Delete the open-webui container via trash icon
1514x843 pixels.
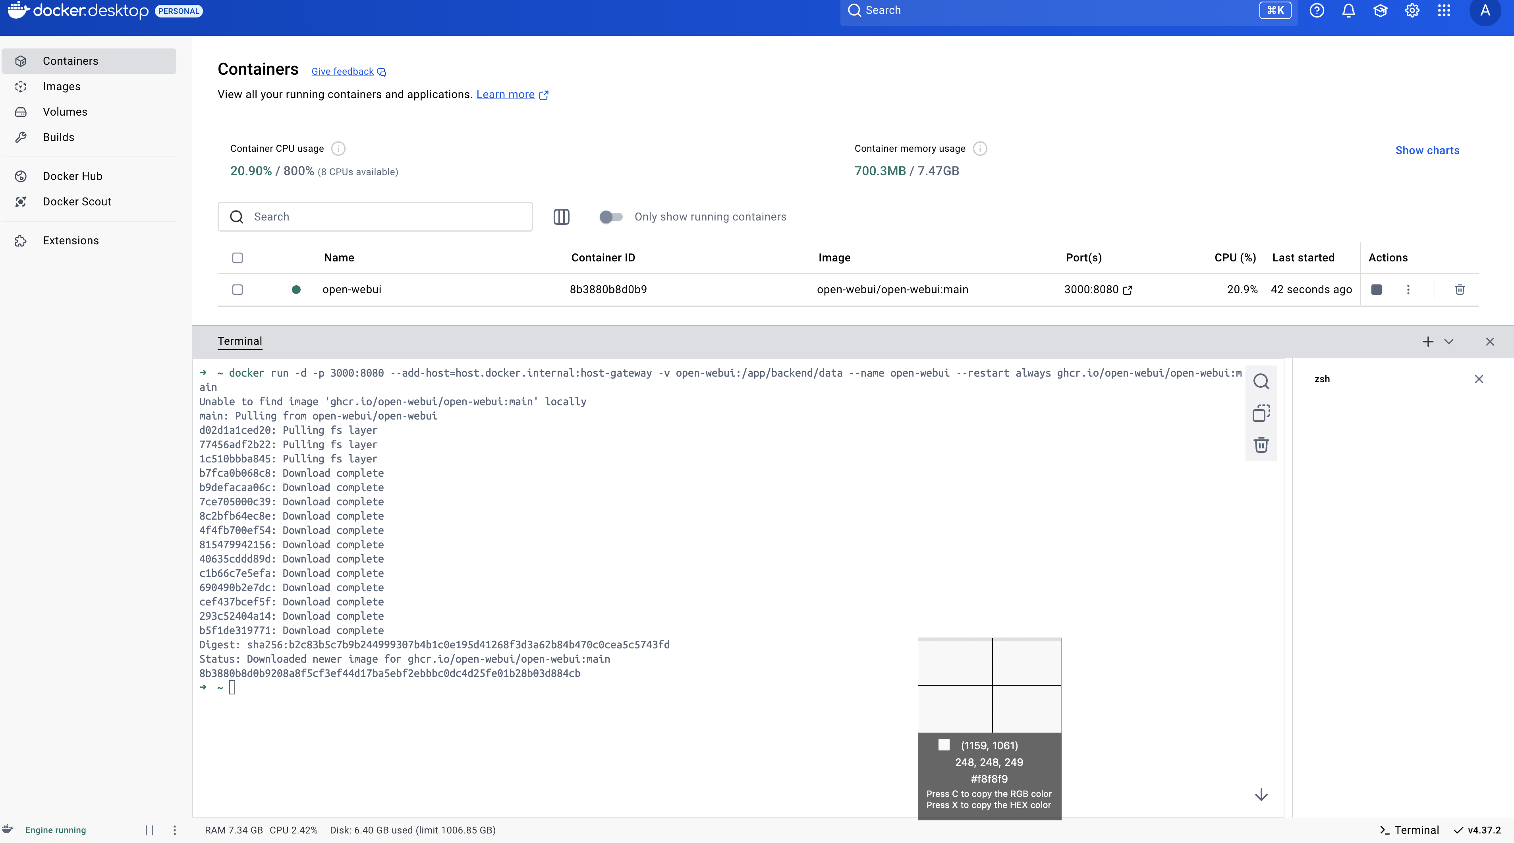click(1459, 289)
